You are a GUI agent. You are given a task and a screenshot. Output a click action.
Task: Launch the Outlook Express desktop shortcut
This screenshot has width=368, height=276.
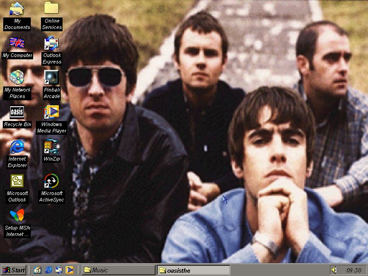pyautogui.click(x=52, y=44)
